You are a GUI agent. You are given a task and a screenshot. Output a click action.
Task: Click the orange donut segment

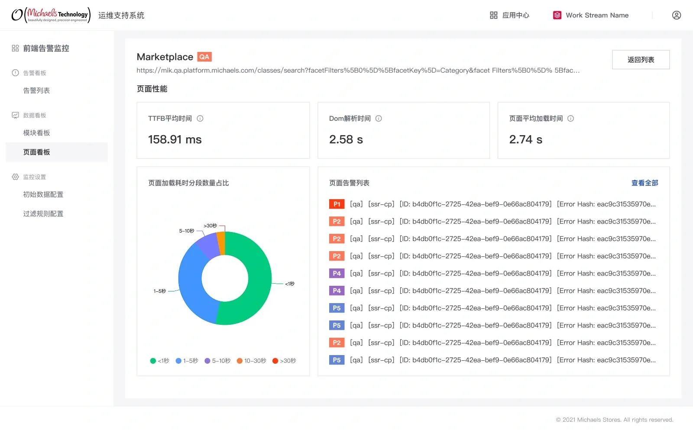[x=221, y=243]
